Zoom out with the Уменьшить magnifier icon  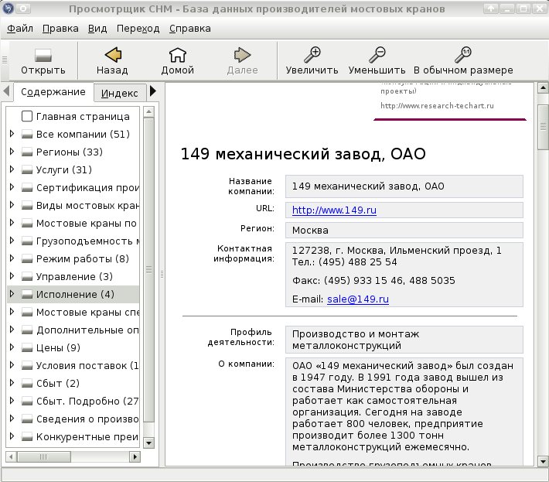pos(377,55)
